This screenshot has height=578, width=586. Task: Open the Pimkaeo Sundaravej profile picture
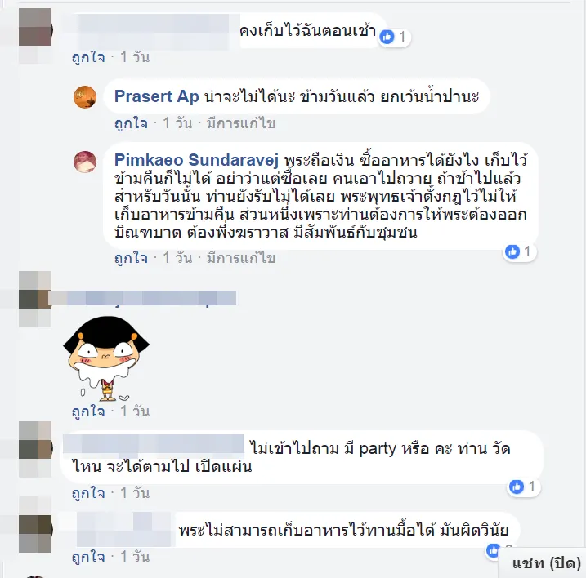click(x=85, y=162)
